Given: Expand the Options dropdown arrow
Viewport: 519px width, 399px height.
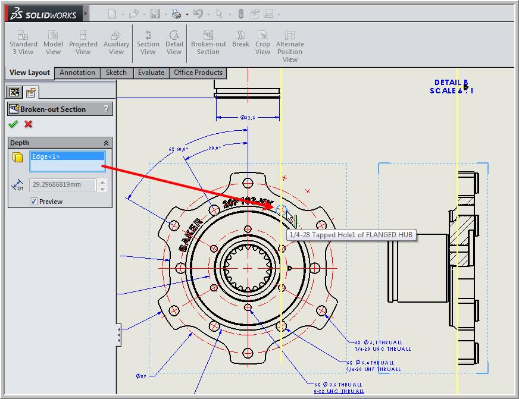Looking at the screenshot, I should click(279, 14).
